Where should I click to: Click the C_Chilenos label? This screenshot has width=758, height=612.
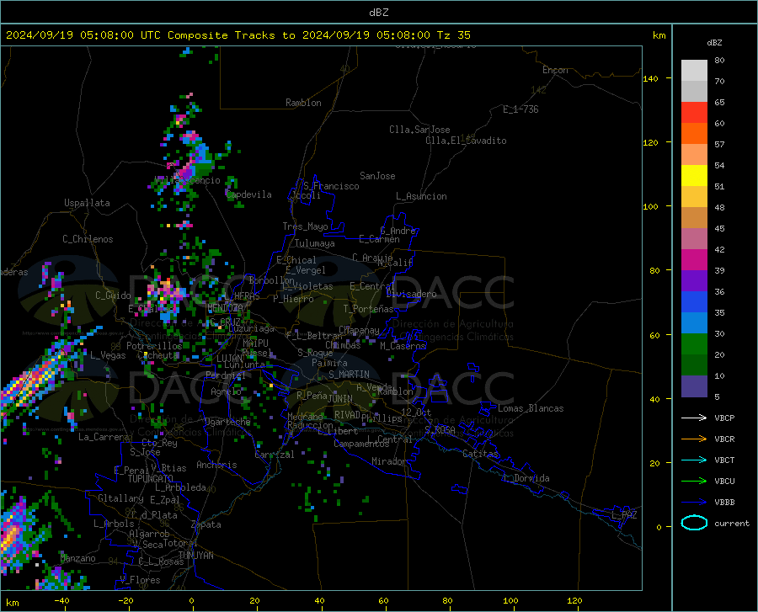tap(88, 239)
